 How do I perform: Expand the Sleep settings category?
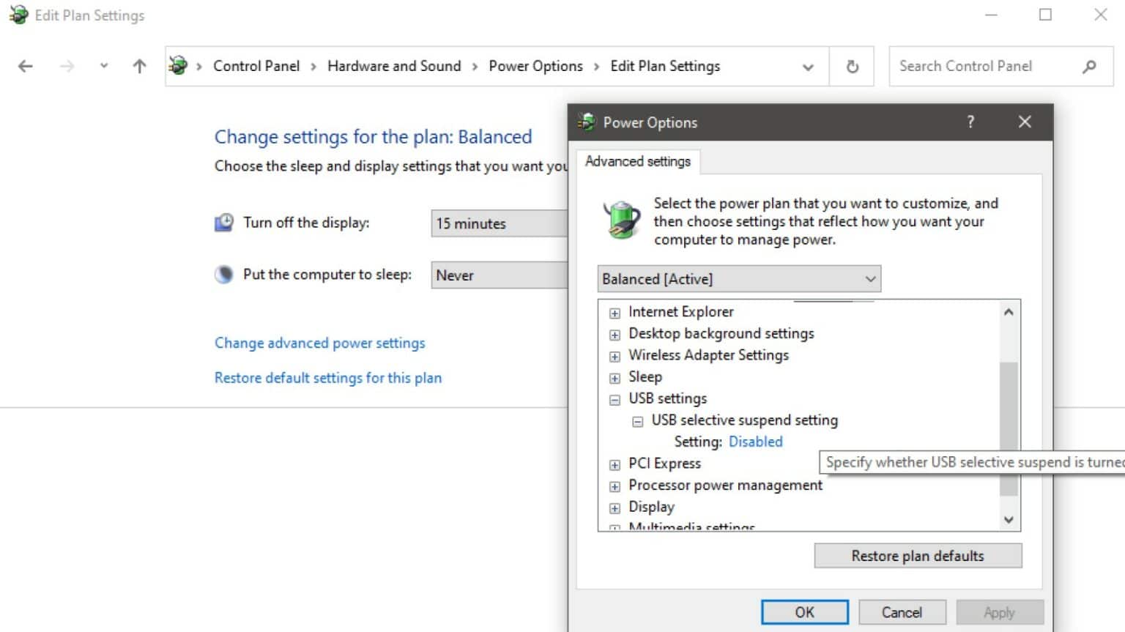point(614,378)
